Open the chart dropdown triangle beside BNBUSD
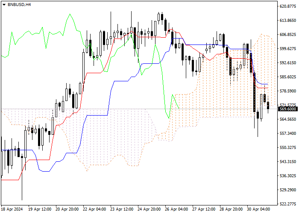Image resolution: width=299 pixels, height=214 pixels. [x=4, y=5]
